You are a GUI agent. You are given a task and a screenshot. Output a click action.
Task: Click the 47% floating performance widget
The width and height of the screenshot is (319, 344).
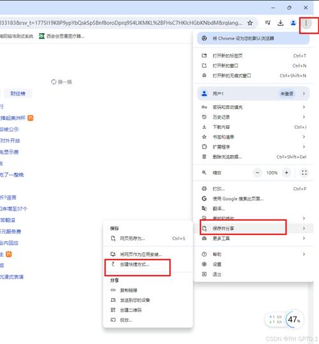[x=294, y=319]
